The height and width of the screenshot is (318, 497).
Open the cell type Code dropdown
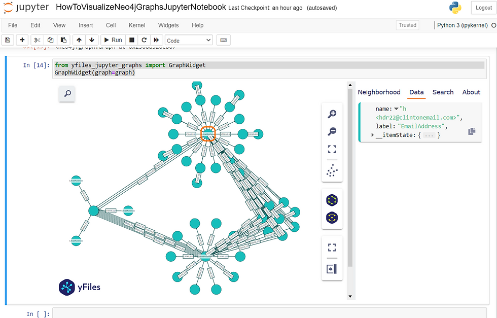coord(189,40)
